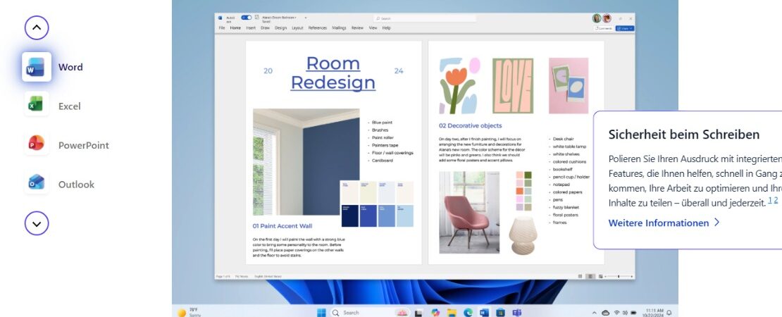Open Microsoft Store from the taskbar
The width and height of the screenshot is (782, 317).
coord(501,313)
